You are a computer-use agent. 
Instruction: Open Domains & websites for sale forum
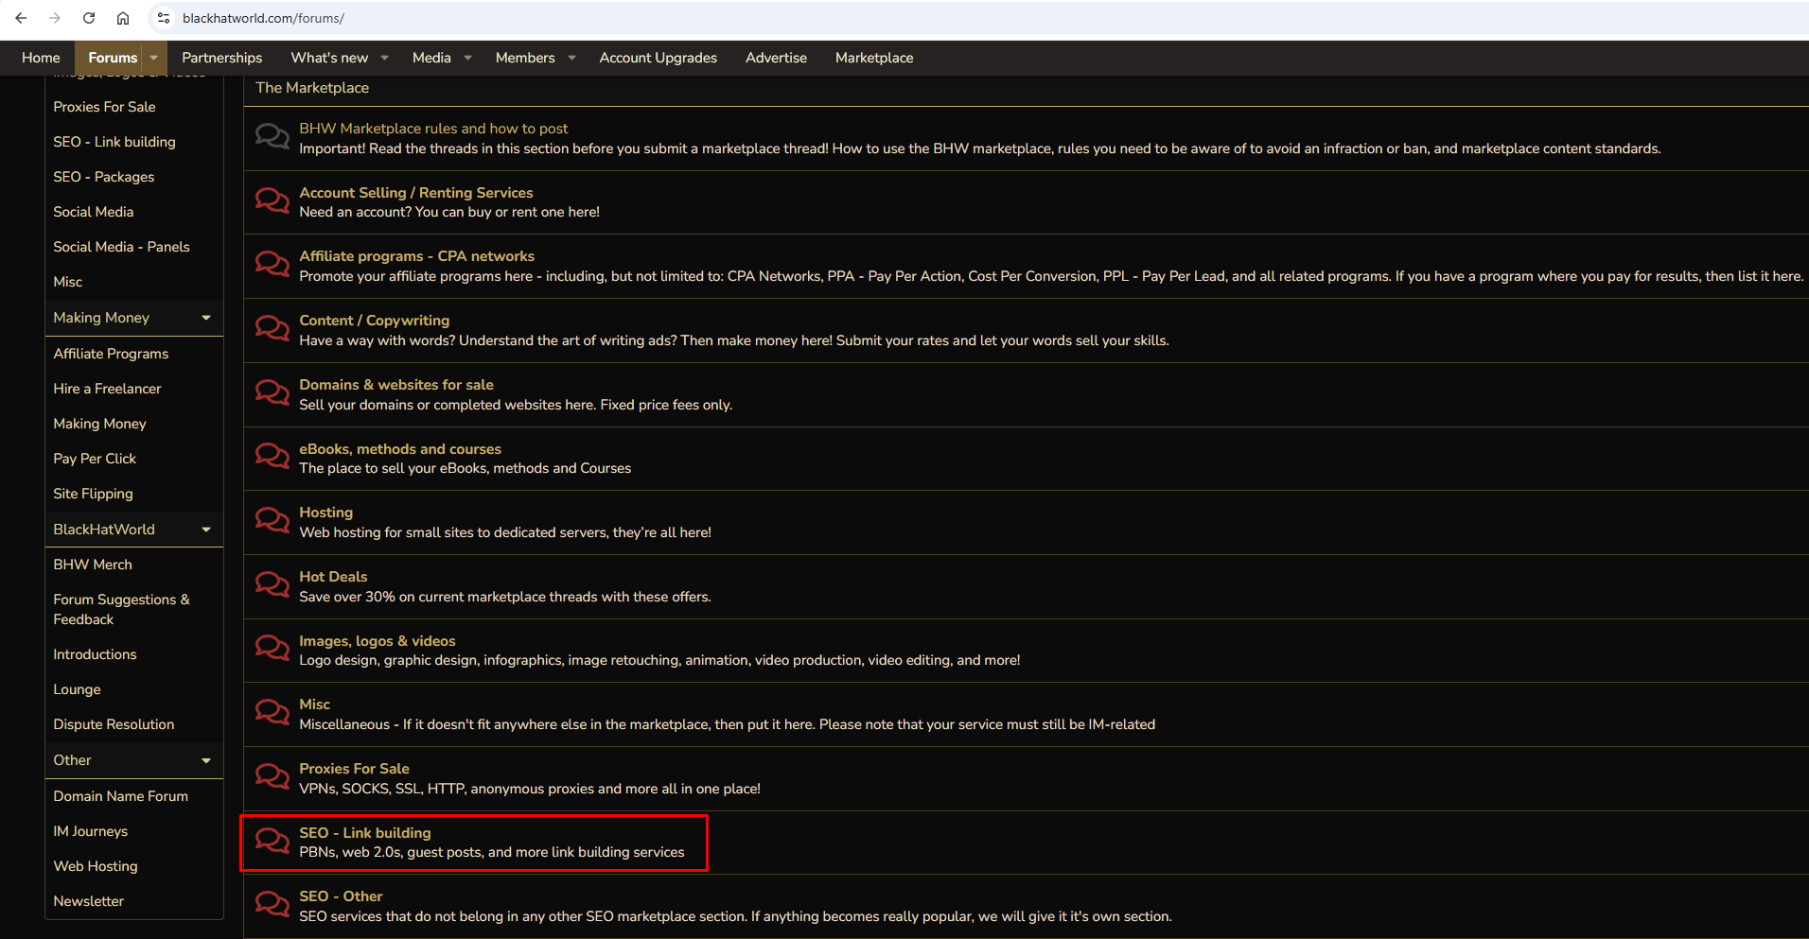click(x=395, y=385)
